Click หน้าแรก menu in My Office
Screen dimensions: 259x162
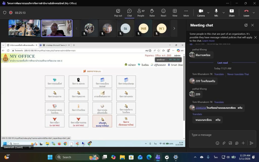coord(130,65)
